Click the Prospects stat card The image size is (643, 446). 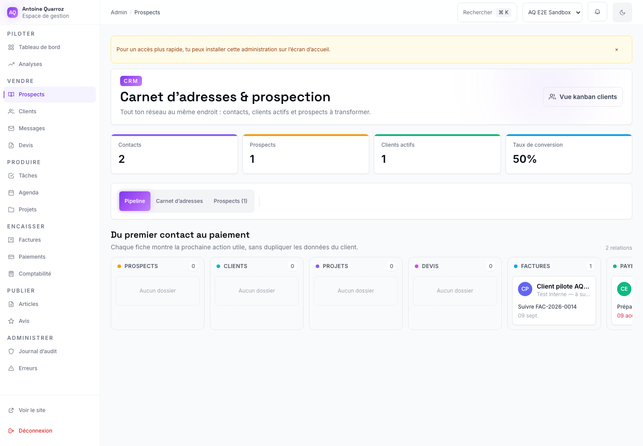pos(306,154)
